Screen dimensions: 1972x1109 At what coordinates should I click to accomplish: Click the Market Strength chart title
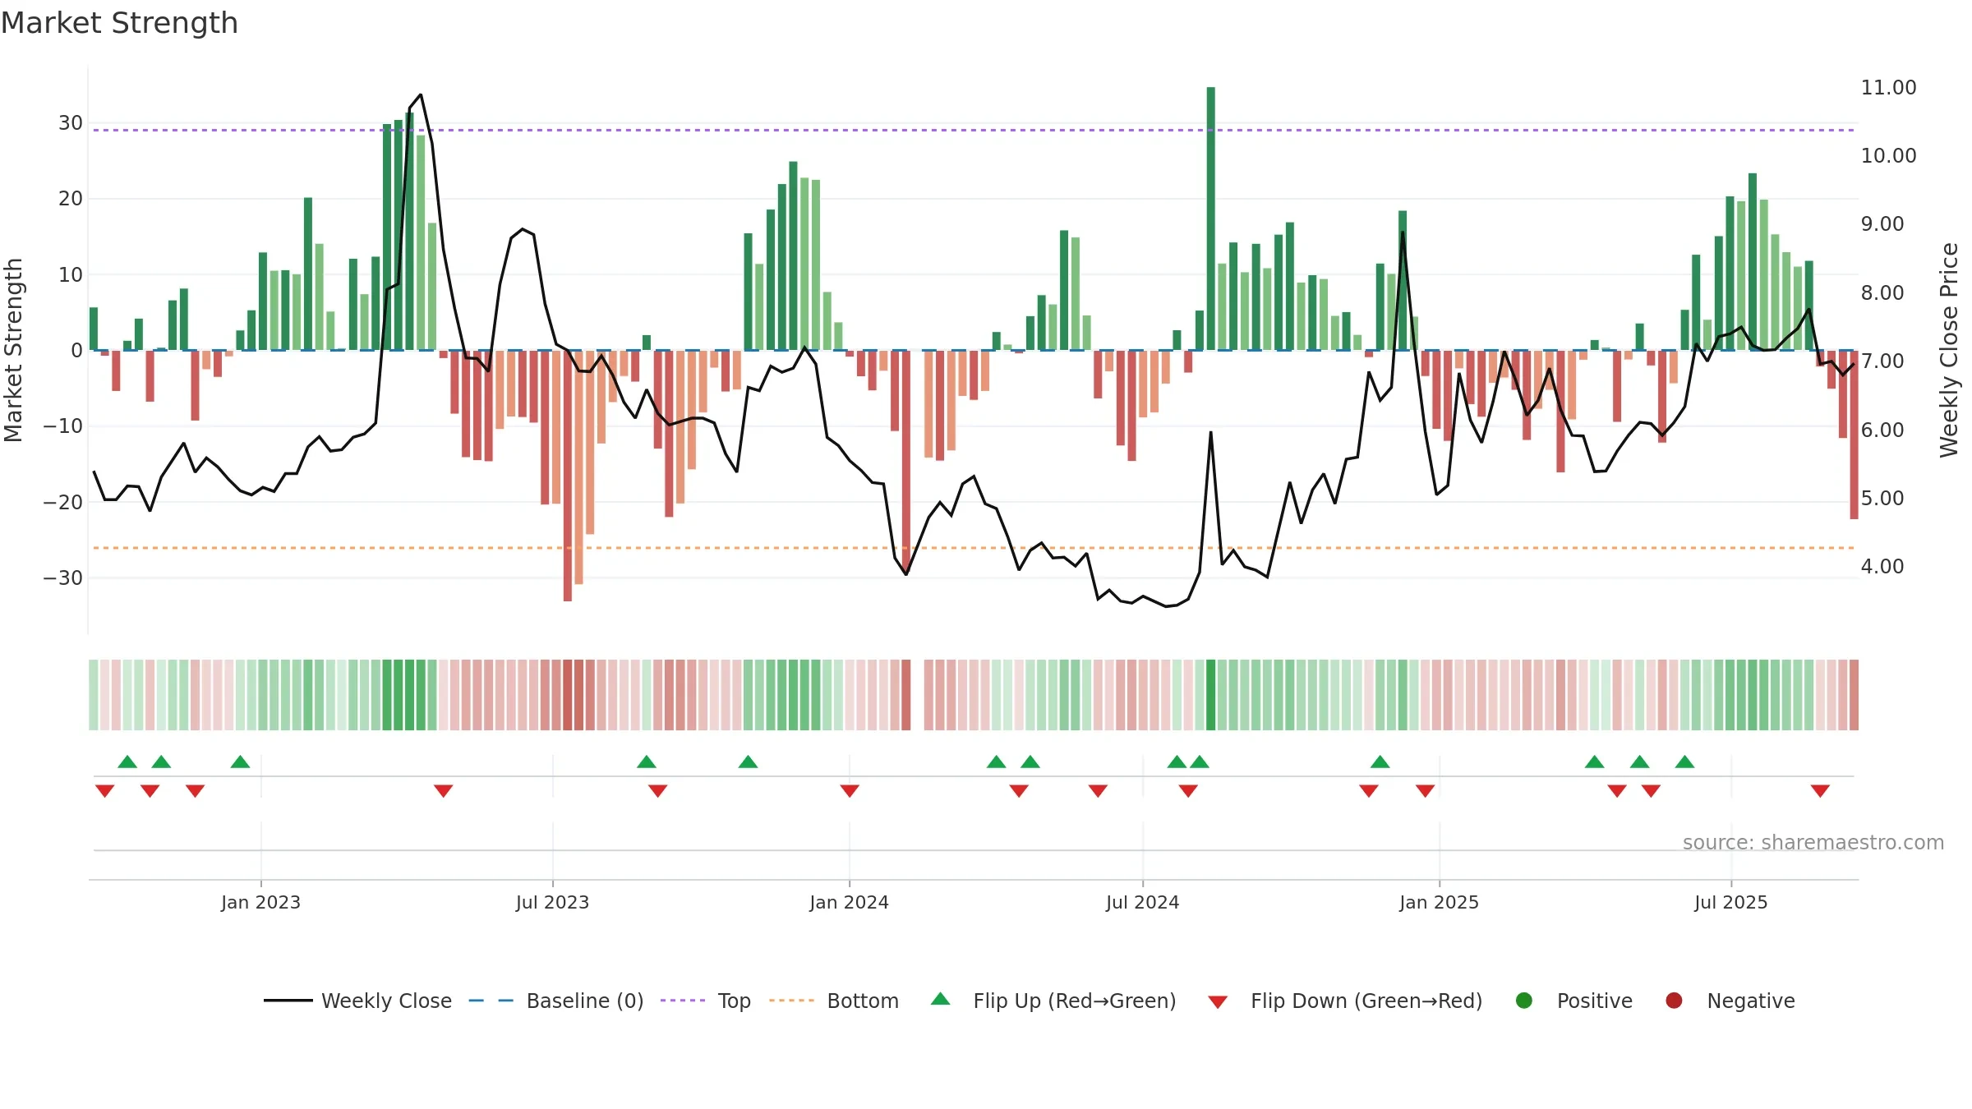click(119, 23)
